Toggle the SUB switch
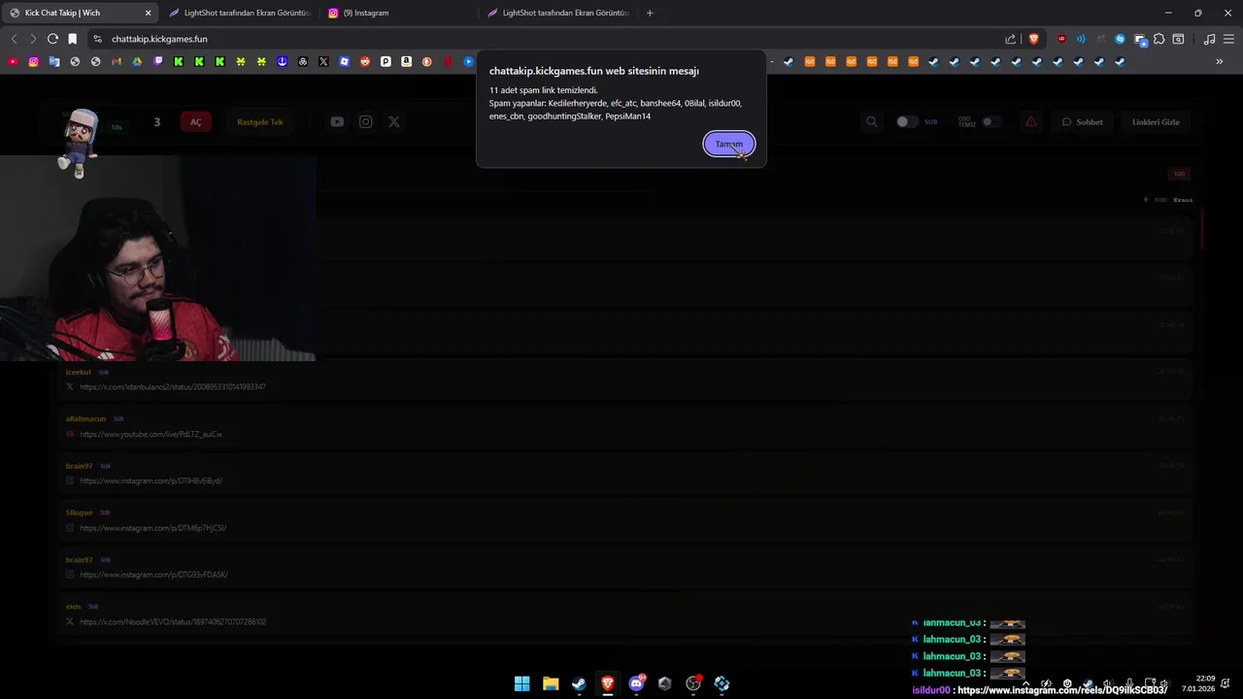 click(907, 121)
